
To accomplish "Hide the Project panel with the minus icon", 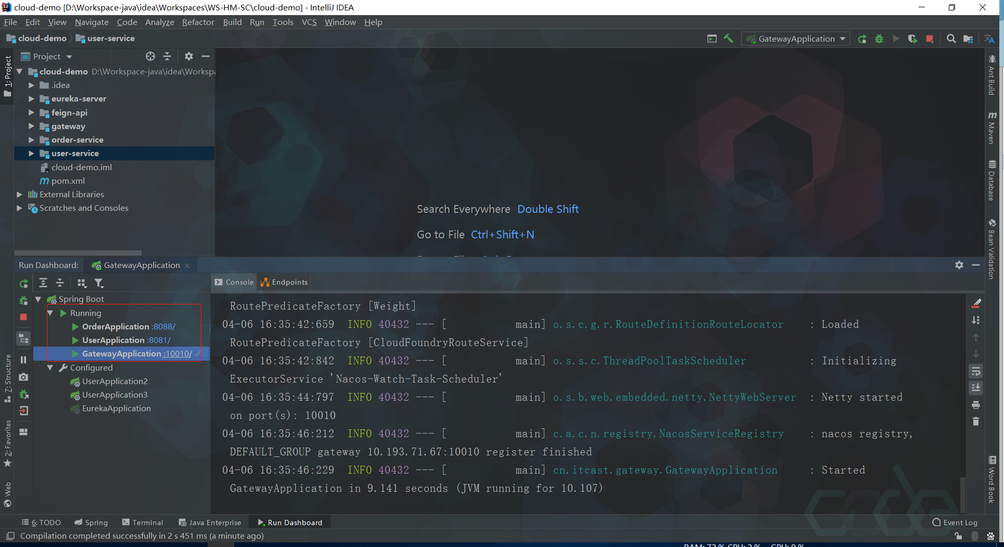I will tap(206, 56).
